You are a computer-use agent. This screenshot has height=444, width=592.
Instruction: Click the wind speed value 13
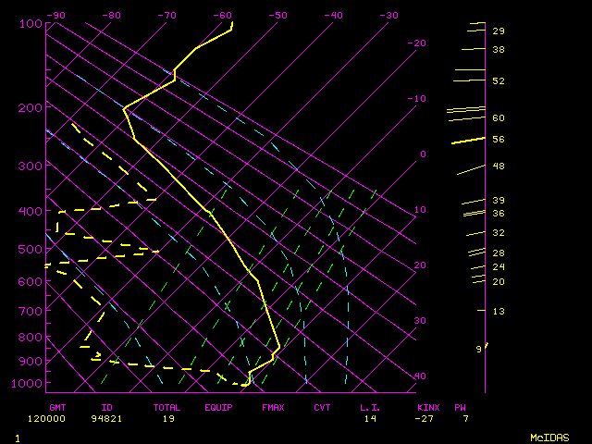tap(499, 312)
